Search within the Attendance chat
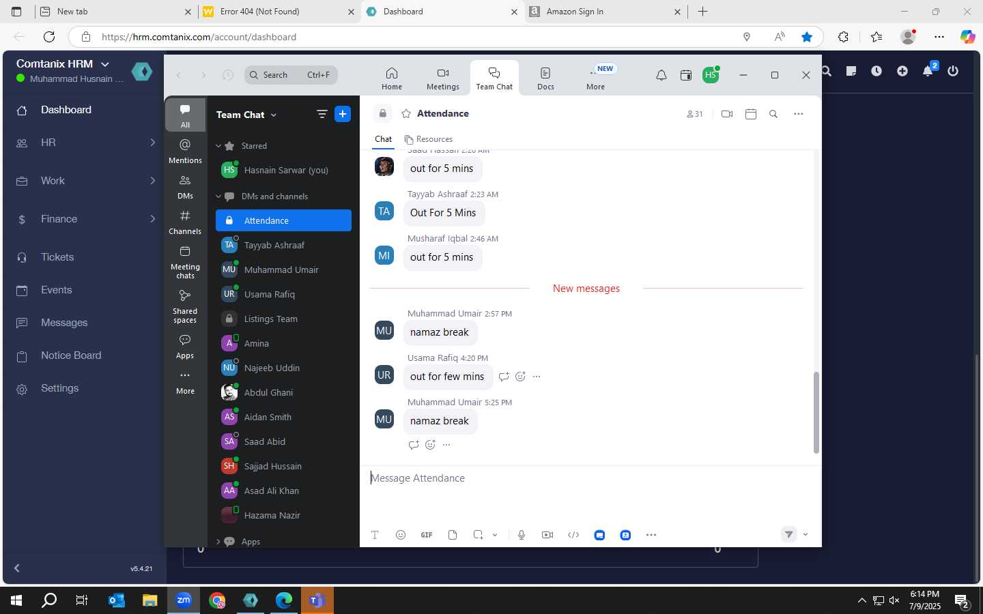The image size is (983, 614). point(773,114)
